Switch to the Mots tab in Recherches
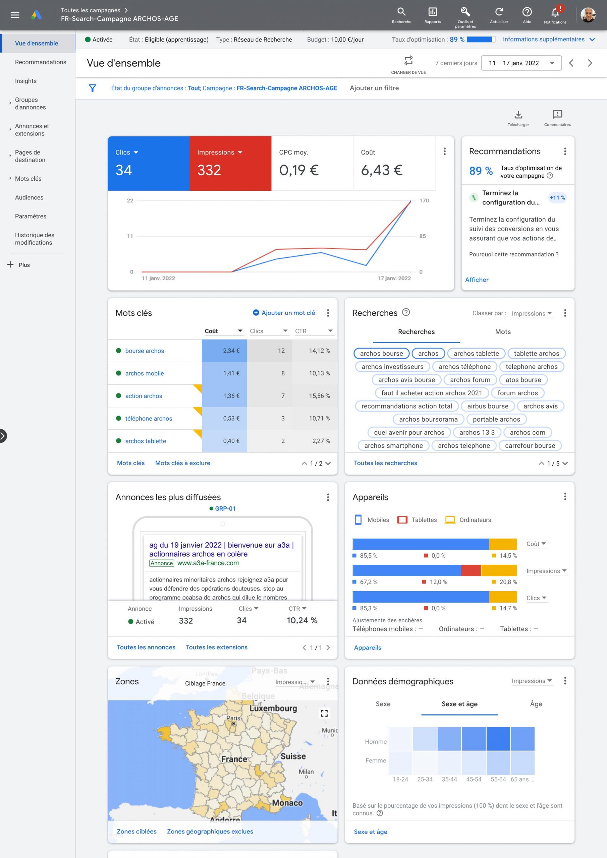Viewport: 607px width, 858px height. tap(503, 332)
